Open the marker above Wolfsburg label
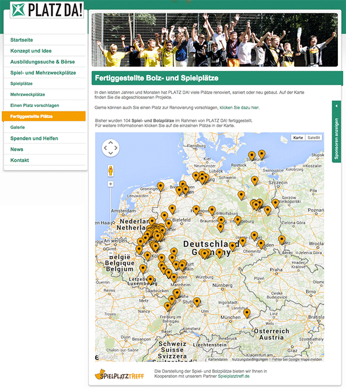The width and height of the screenshot is (346, 390). tap(212, 210)
